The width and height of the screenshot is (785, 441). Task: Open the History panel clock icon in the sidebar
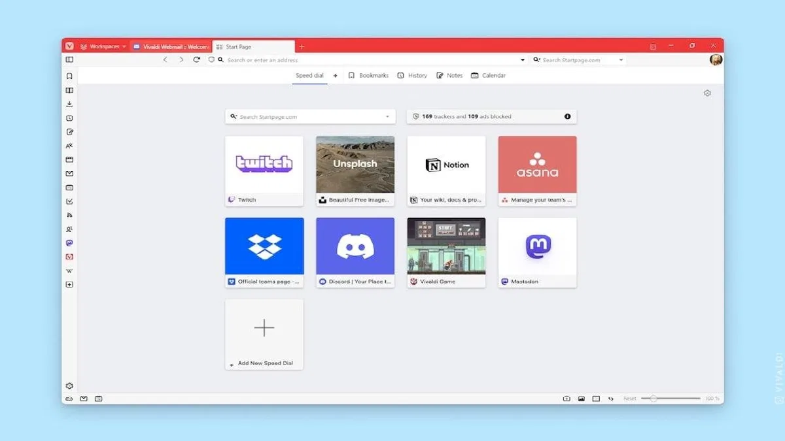tap(69, 118)
